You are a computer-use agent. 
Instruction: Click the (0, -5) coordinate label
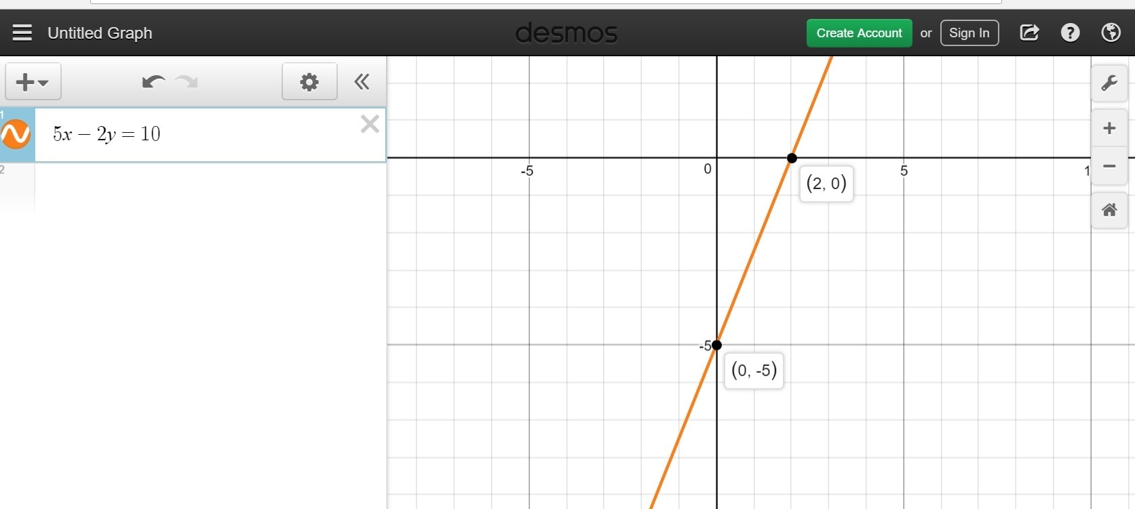pos(754,370)
